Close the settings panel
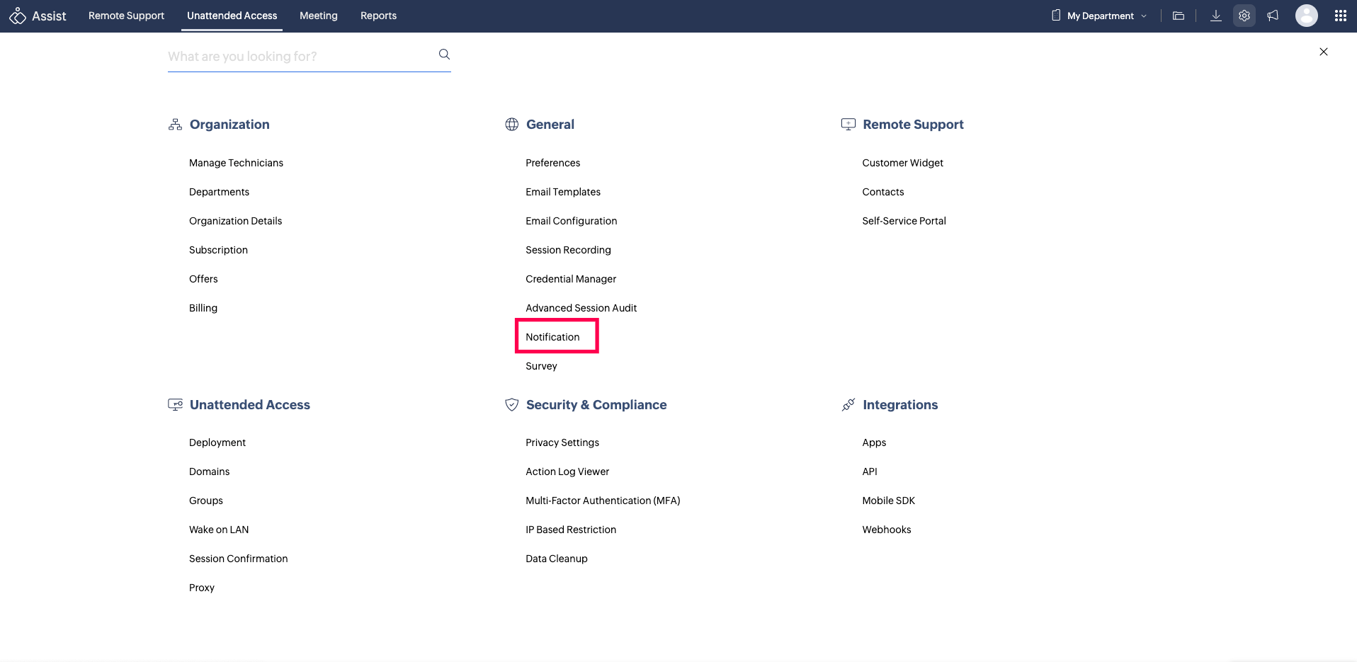The width and height of the screenshot is (1357, 662). 1323,52
